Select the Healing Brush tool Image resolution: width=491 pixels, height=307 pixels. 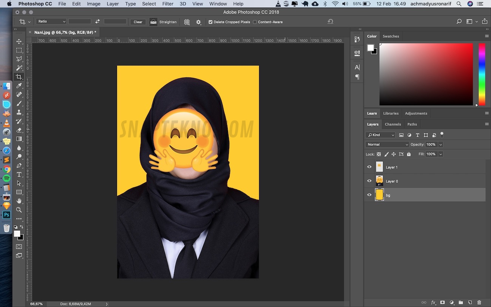(x=19, y=94)
